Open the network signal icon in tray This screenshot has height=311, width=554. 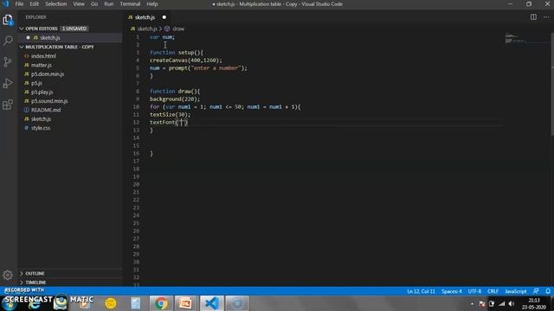click(502, 303)
